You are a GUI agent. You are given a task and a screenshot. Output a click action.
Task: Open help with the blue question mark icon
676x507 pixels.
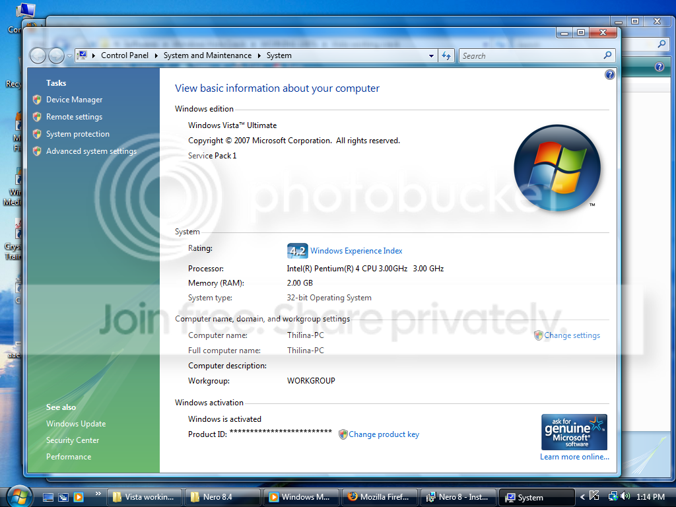[x=609, y=75]
